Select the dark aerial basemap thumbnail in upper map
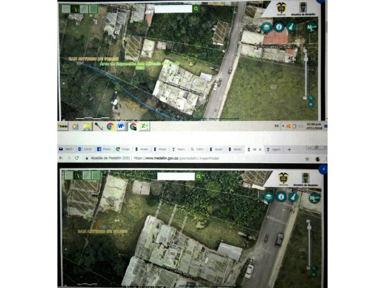This screenshot has width=385, height=288. 75,9
